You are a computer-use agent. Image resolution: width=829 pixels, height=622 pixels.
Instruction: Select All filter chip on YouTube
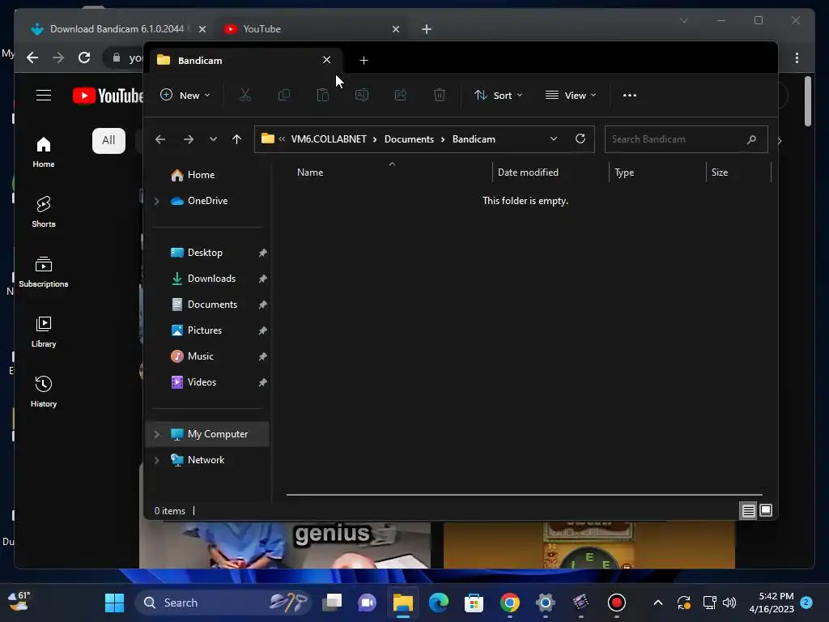point(108,140)
